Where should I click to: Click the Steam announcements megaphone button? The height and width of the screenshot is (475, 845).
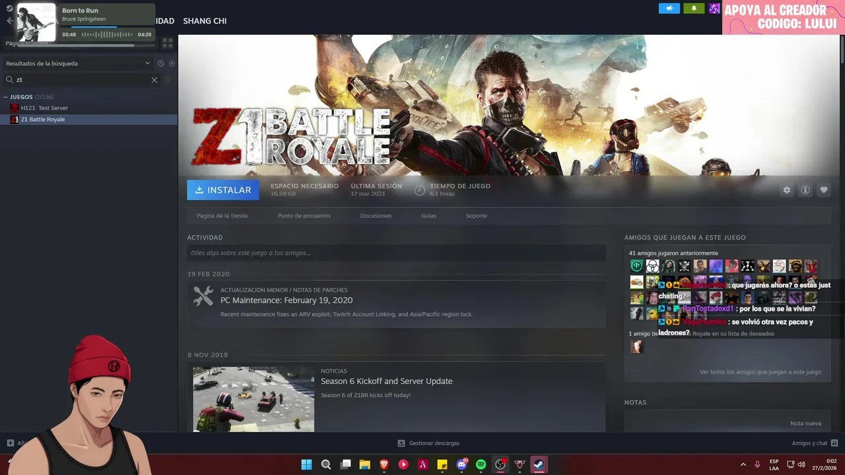tap(669, 9)
